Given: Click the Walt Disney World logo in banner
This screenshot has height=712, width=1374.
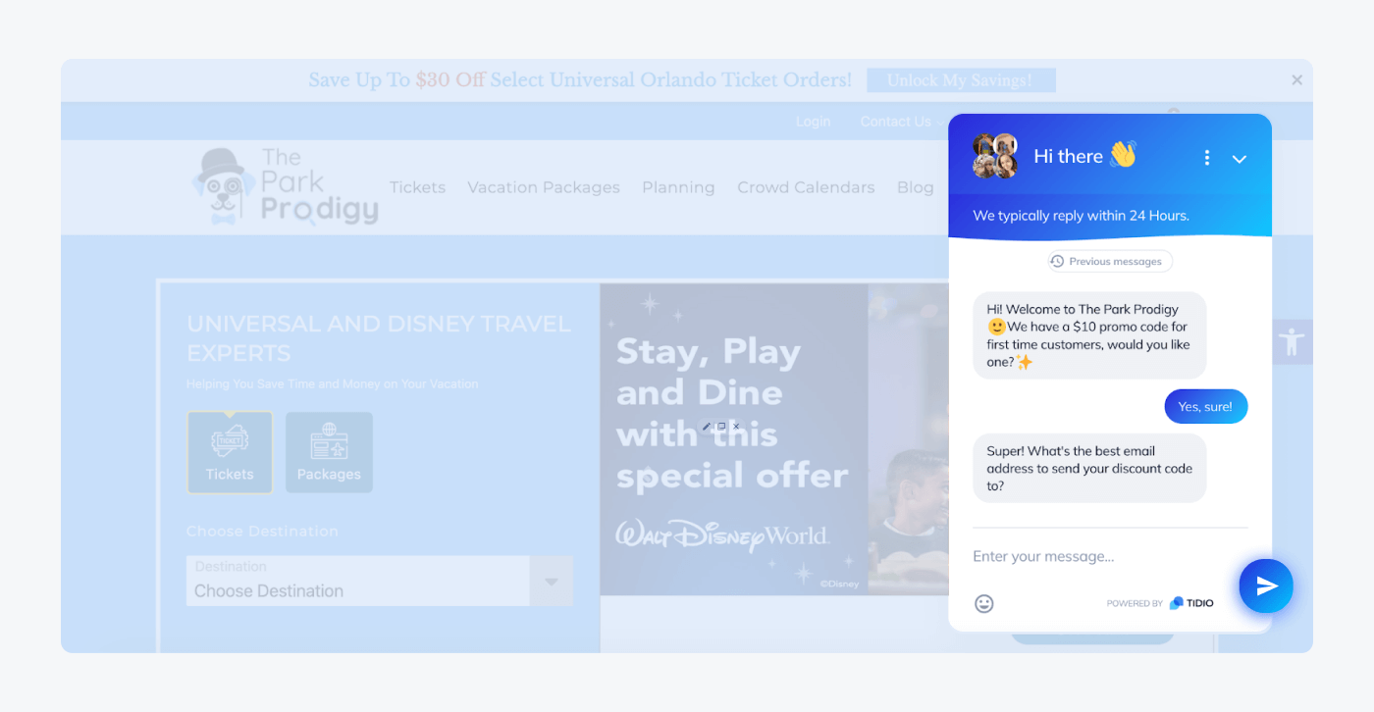Looking at the screenshot, I should 722,535.
